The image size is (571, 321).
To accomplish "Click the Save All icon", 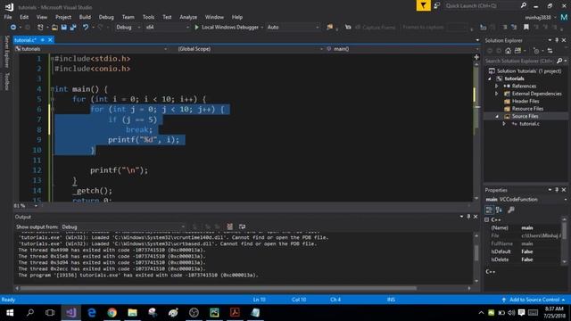I will [x=73, y=28].
